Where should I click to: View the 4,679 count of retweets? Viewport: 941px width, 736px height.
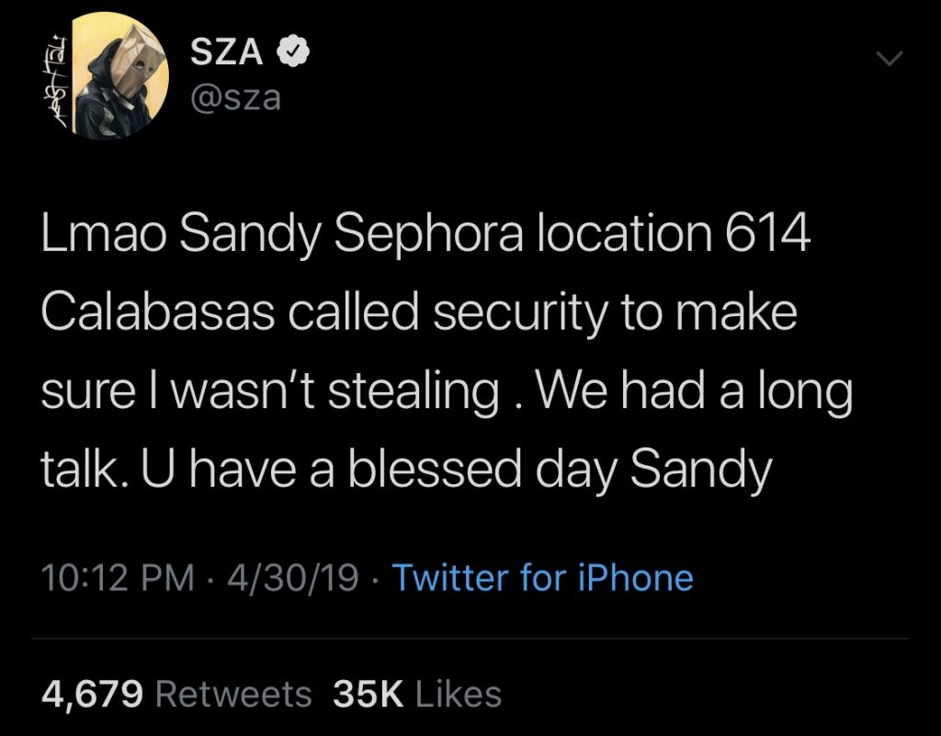click(93, 695)
